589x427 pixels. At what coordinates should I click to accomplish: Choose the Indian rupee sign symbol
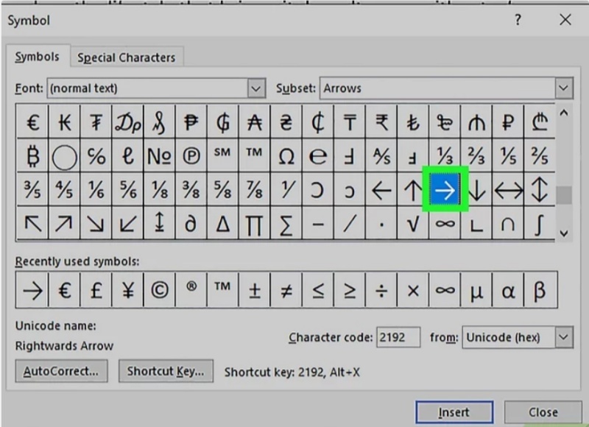tap(381, 122)
